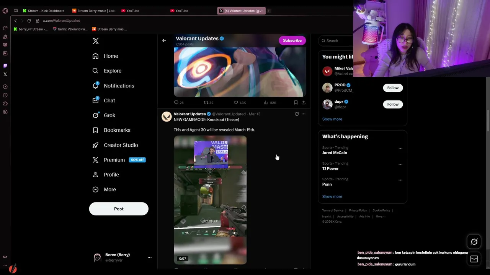
Task: Open the trending topic Jared McCain
Action: (335, 153)
